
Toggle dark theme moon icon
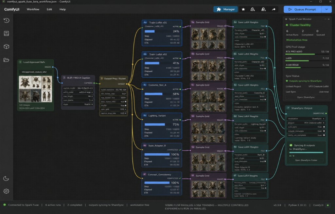click(x=6, y=178)
